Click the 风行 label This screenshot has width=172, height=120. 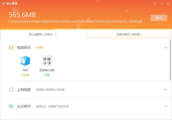point(25,70)
